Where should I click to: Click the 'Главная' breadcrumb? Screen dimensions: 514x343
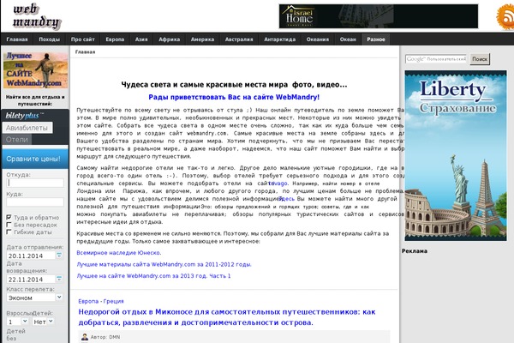pyautogui.click(x=85, y=51)
